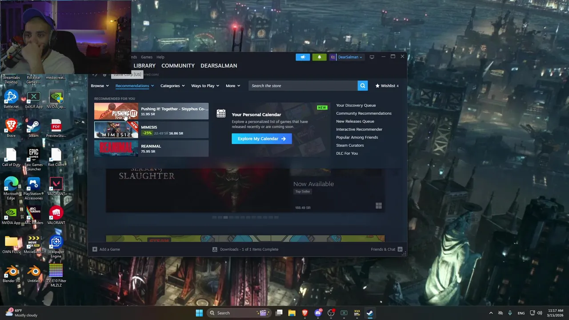Screen dimensions: 569x320
Task: Open Steam Curators link
Action: 350,145
